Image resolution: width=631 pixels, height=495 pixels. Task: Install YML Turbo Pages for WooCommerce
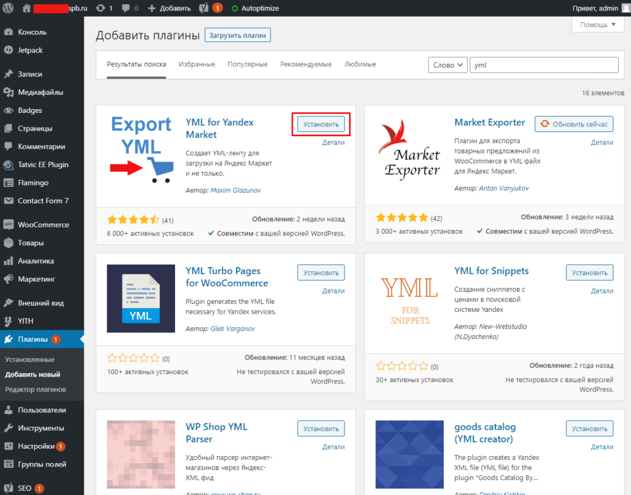point(320,272)
